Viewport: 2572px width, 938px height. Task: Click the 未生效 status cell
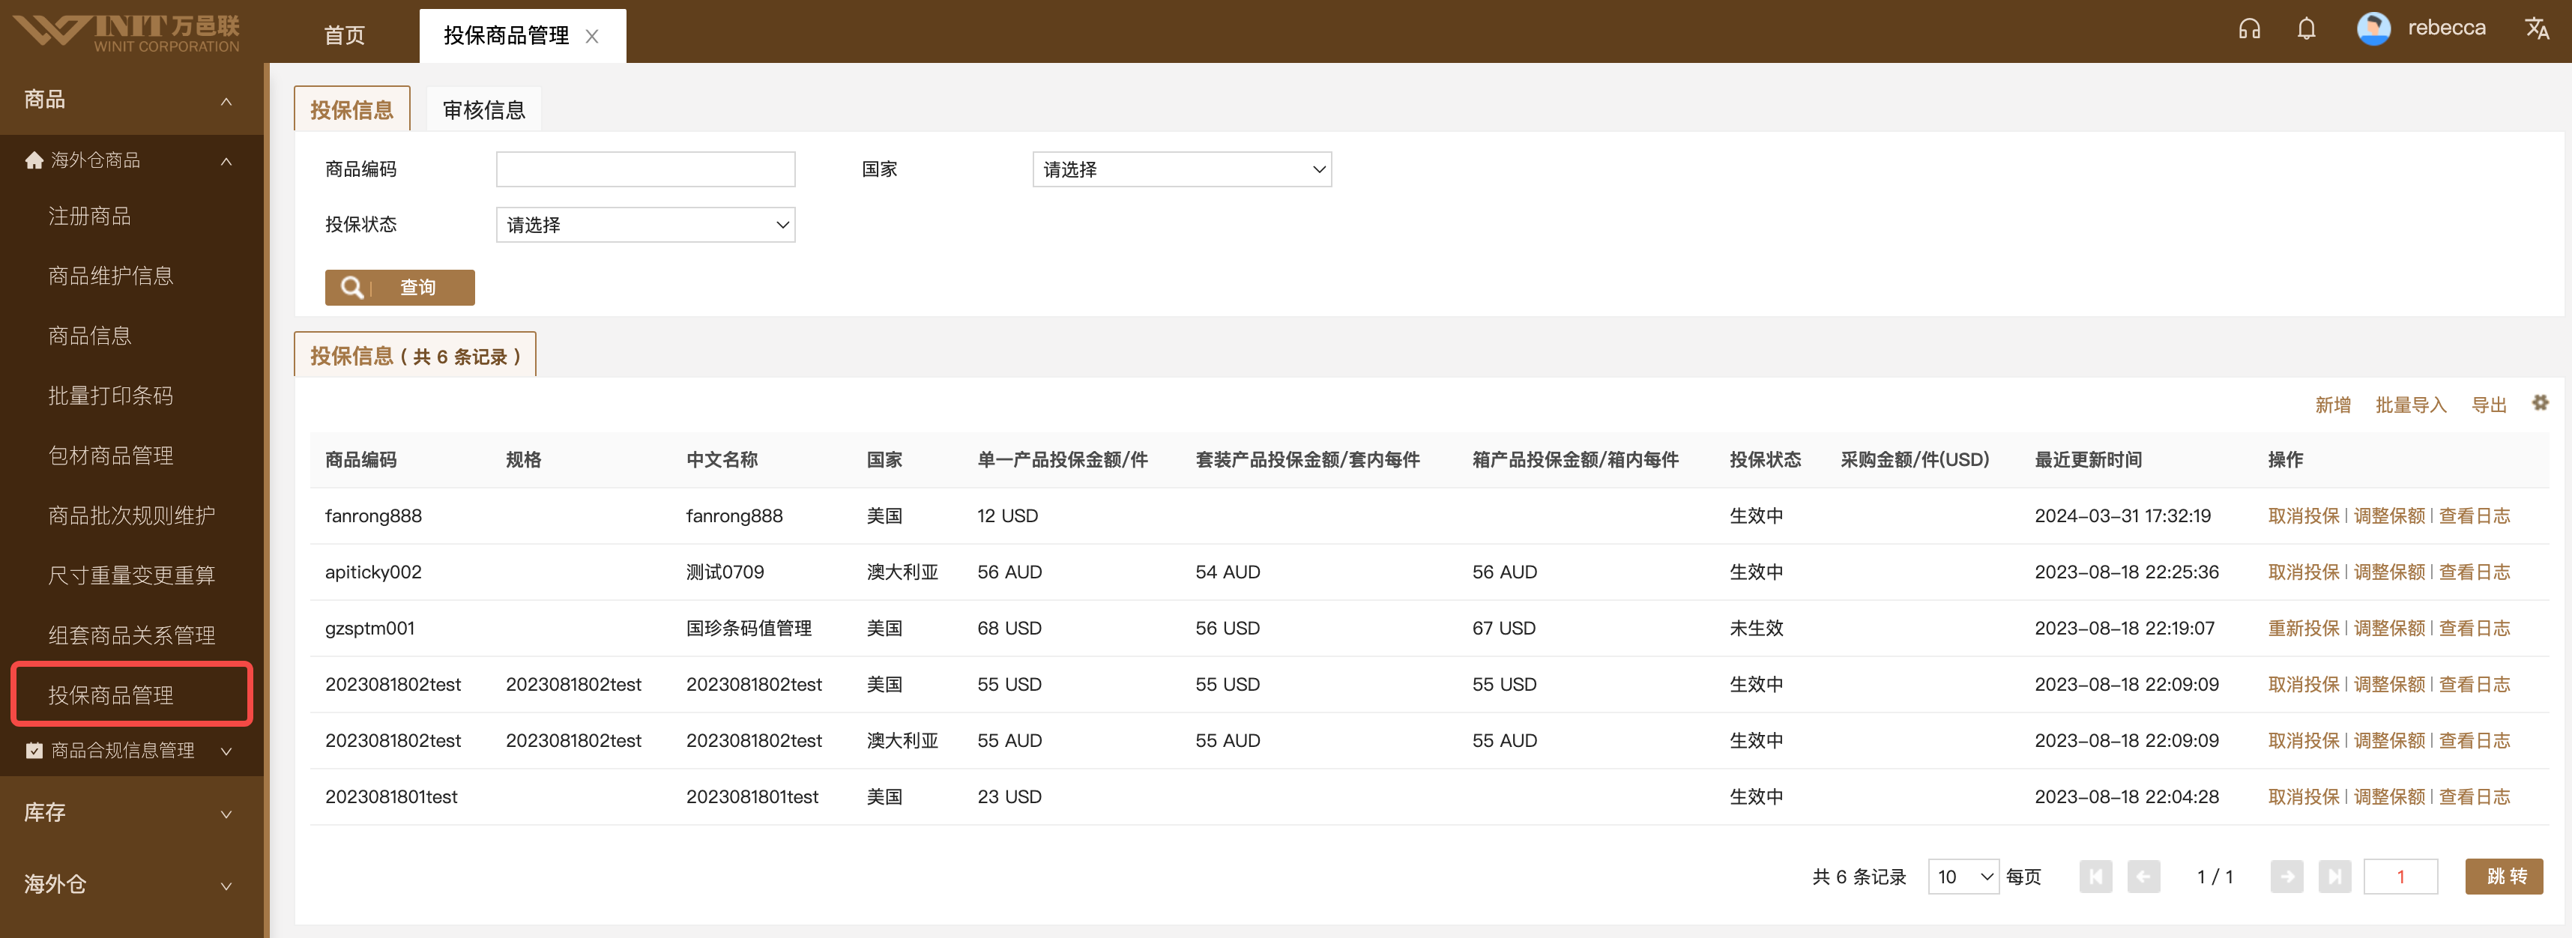point(1757,629)
